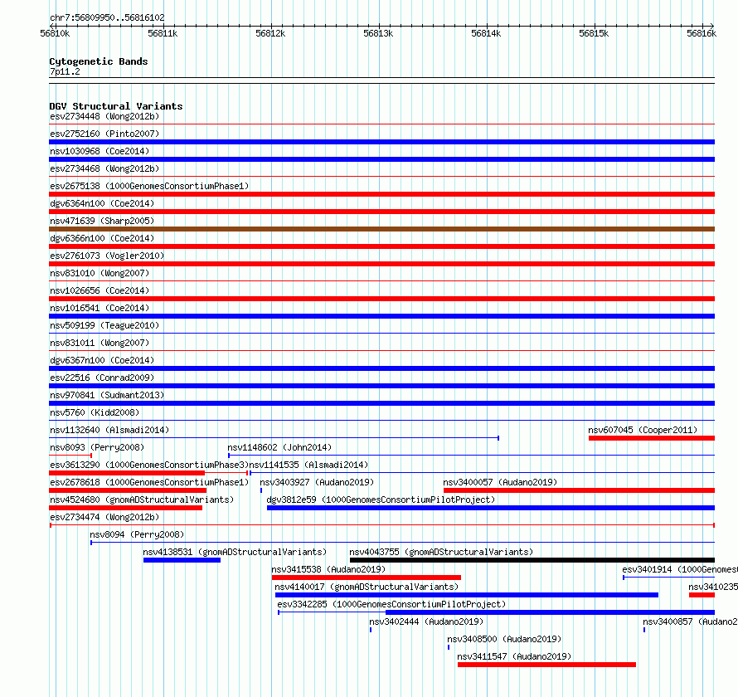Image resolution: width=738 pixels, height=697 pixels.
Task: Click the nsv1026656 (Coe2014) label
Action: 100,290
